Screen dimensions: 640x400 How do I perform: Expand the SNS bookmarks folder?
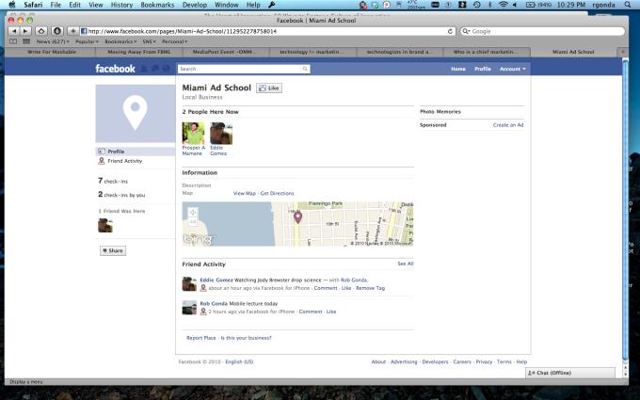pos(149,41)
